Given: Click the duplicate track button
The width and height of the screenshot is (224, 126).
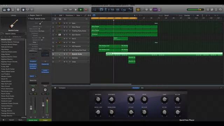Looking at the screenshot, I should click(60, 19).
